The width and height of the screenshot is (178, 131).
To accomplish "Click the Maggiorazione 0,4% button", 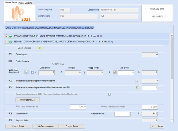I will (28, 100).
